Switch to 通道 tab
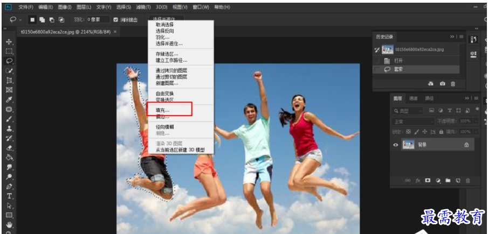 click(413, 98)
